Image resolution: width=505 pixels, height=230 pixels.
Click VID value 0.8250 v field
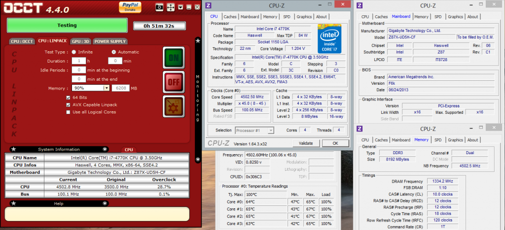(257, 162)
